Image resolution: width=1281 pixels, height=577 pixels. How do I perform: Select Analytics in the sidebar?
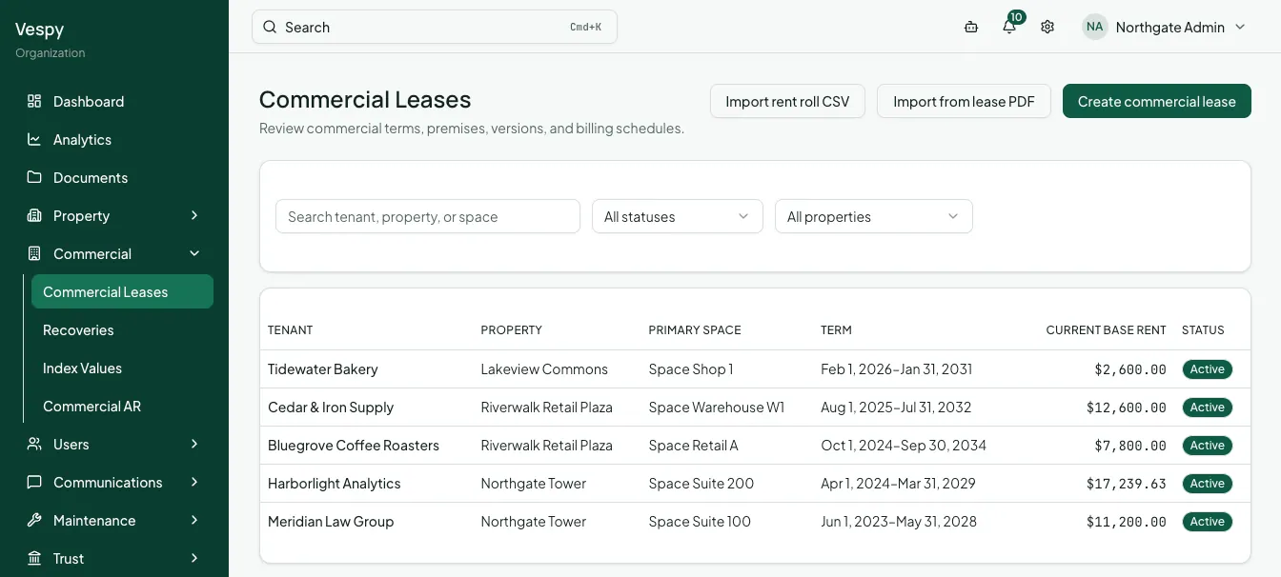(114, 139)
